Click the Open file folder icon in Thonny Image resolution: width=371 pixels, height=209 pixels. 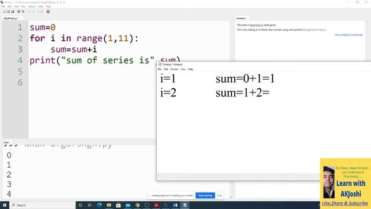tap(8, 12)
